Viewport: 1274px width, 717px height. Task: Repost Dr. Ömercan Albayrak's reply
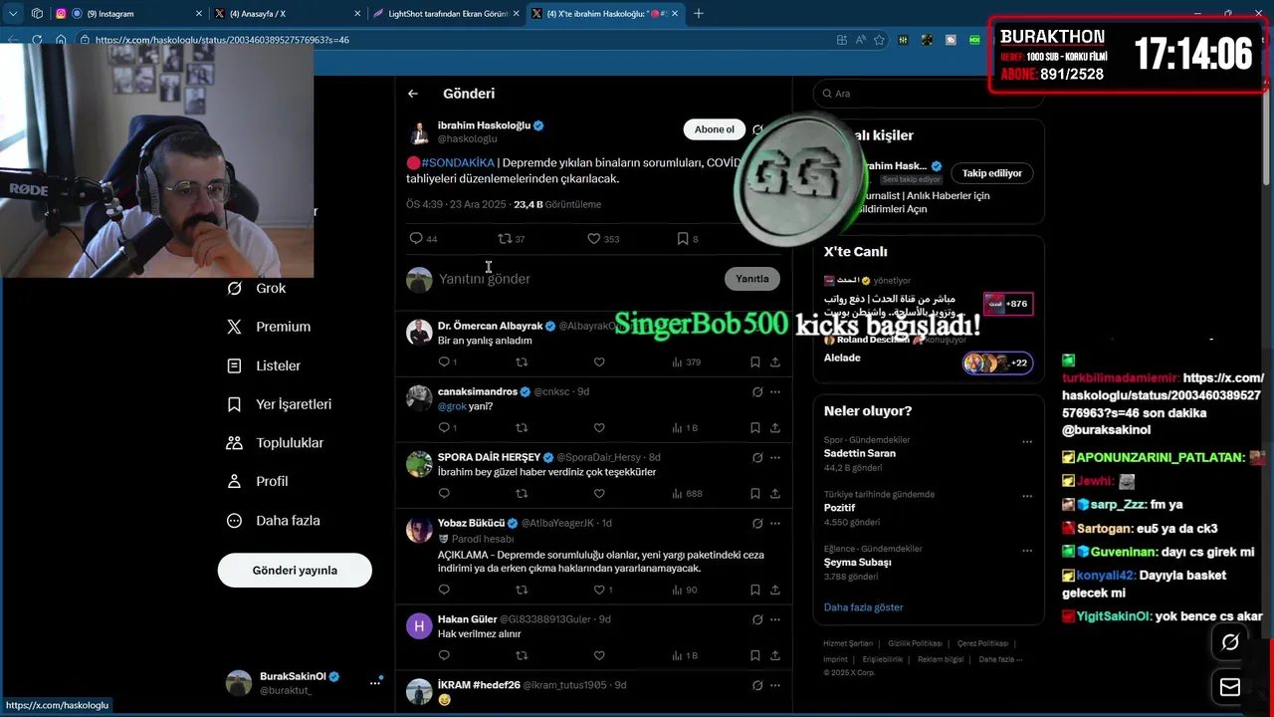(x=522, y=362)
